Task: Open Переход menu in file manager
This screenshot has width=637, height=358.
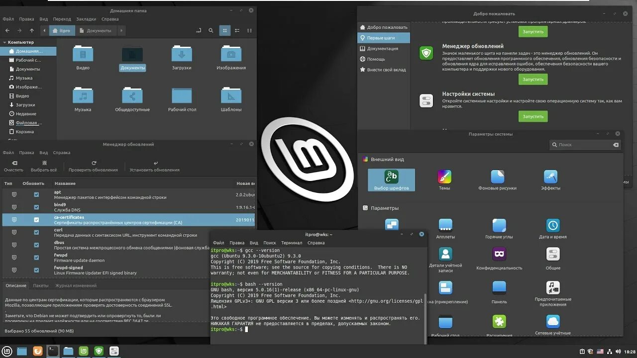Action: click(62, 19)
